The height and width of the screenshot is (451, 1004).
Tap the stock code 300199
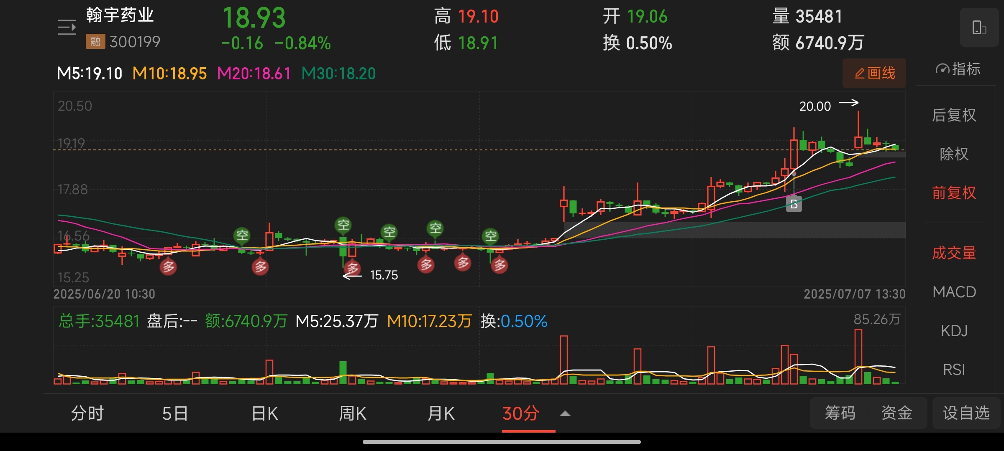point(135,42)
